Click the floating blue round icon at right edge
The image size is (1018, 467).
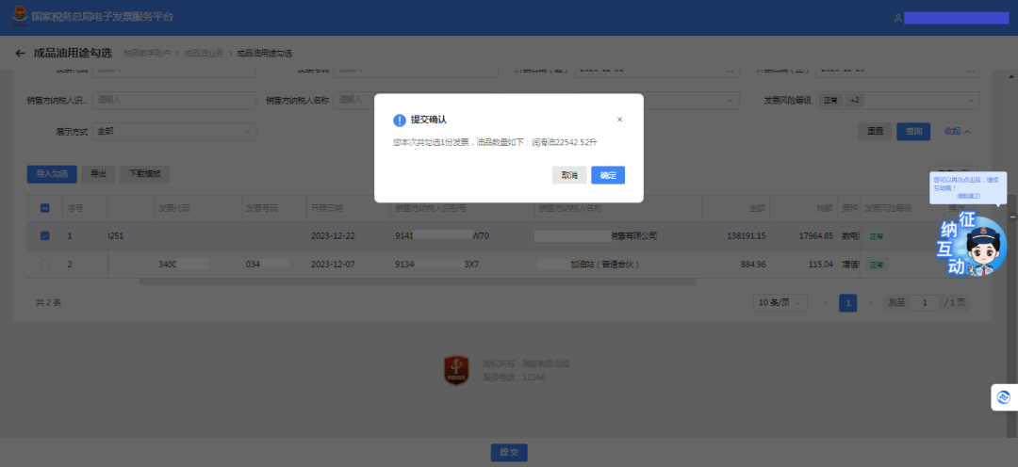pos(1004,397)
